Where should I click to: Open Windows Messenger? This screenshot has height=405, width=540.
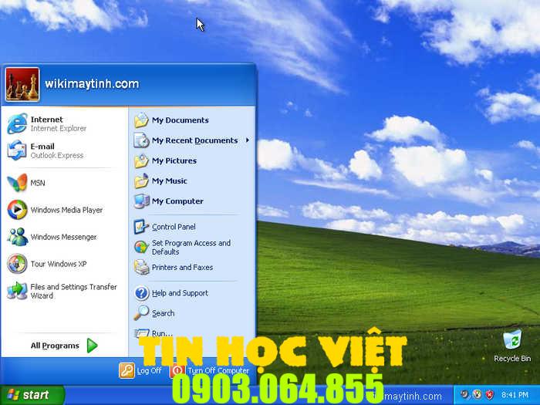54,237
